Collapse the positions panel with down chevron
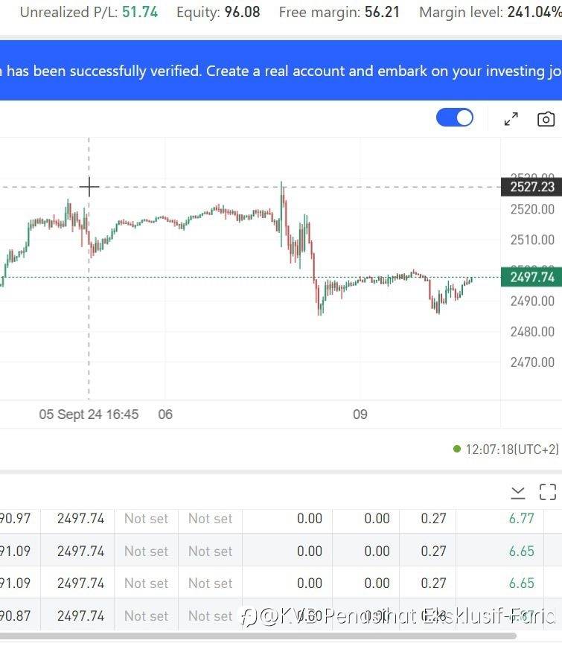Screen dimensions: 562x649 tap(518, 492)
